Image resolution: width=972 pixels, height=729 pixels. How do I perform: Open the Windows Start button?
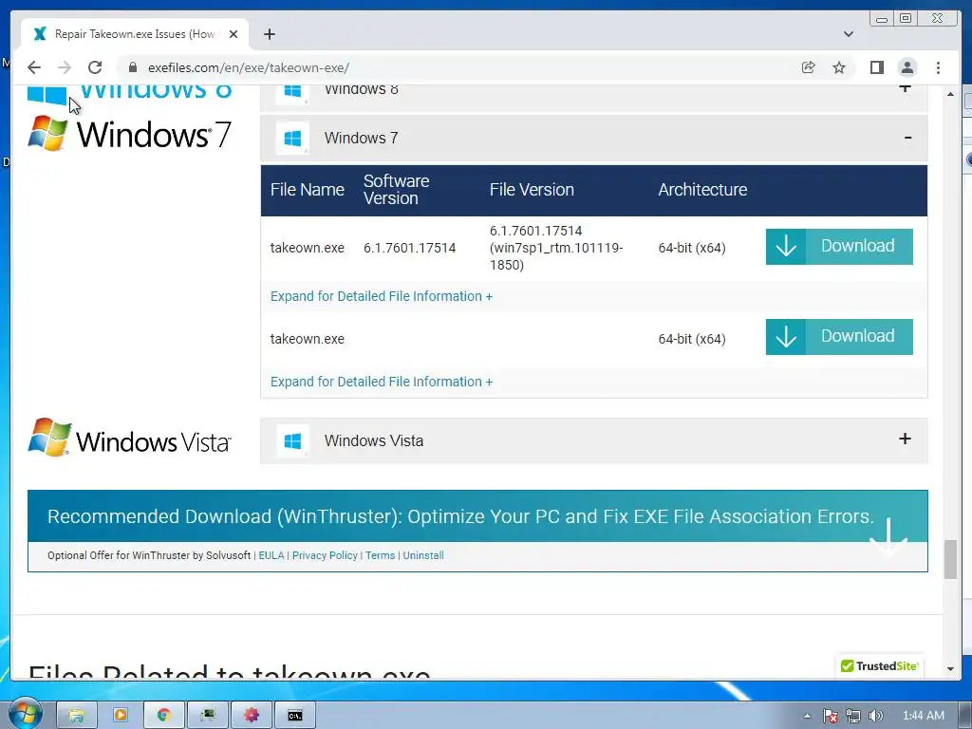(24, 714)
